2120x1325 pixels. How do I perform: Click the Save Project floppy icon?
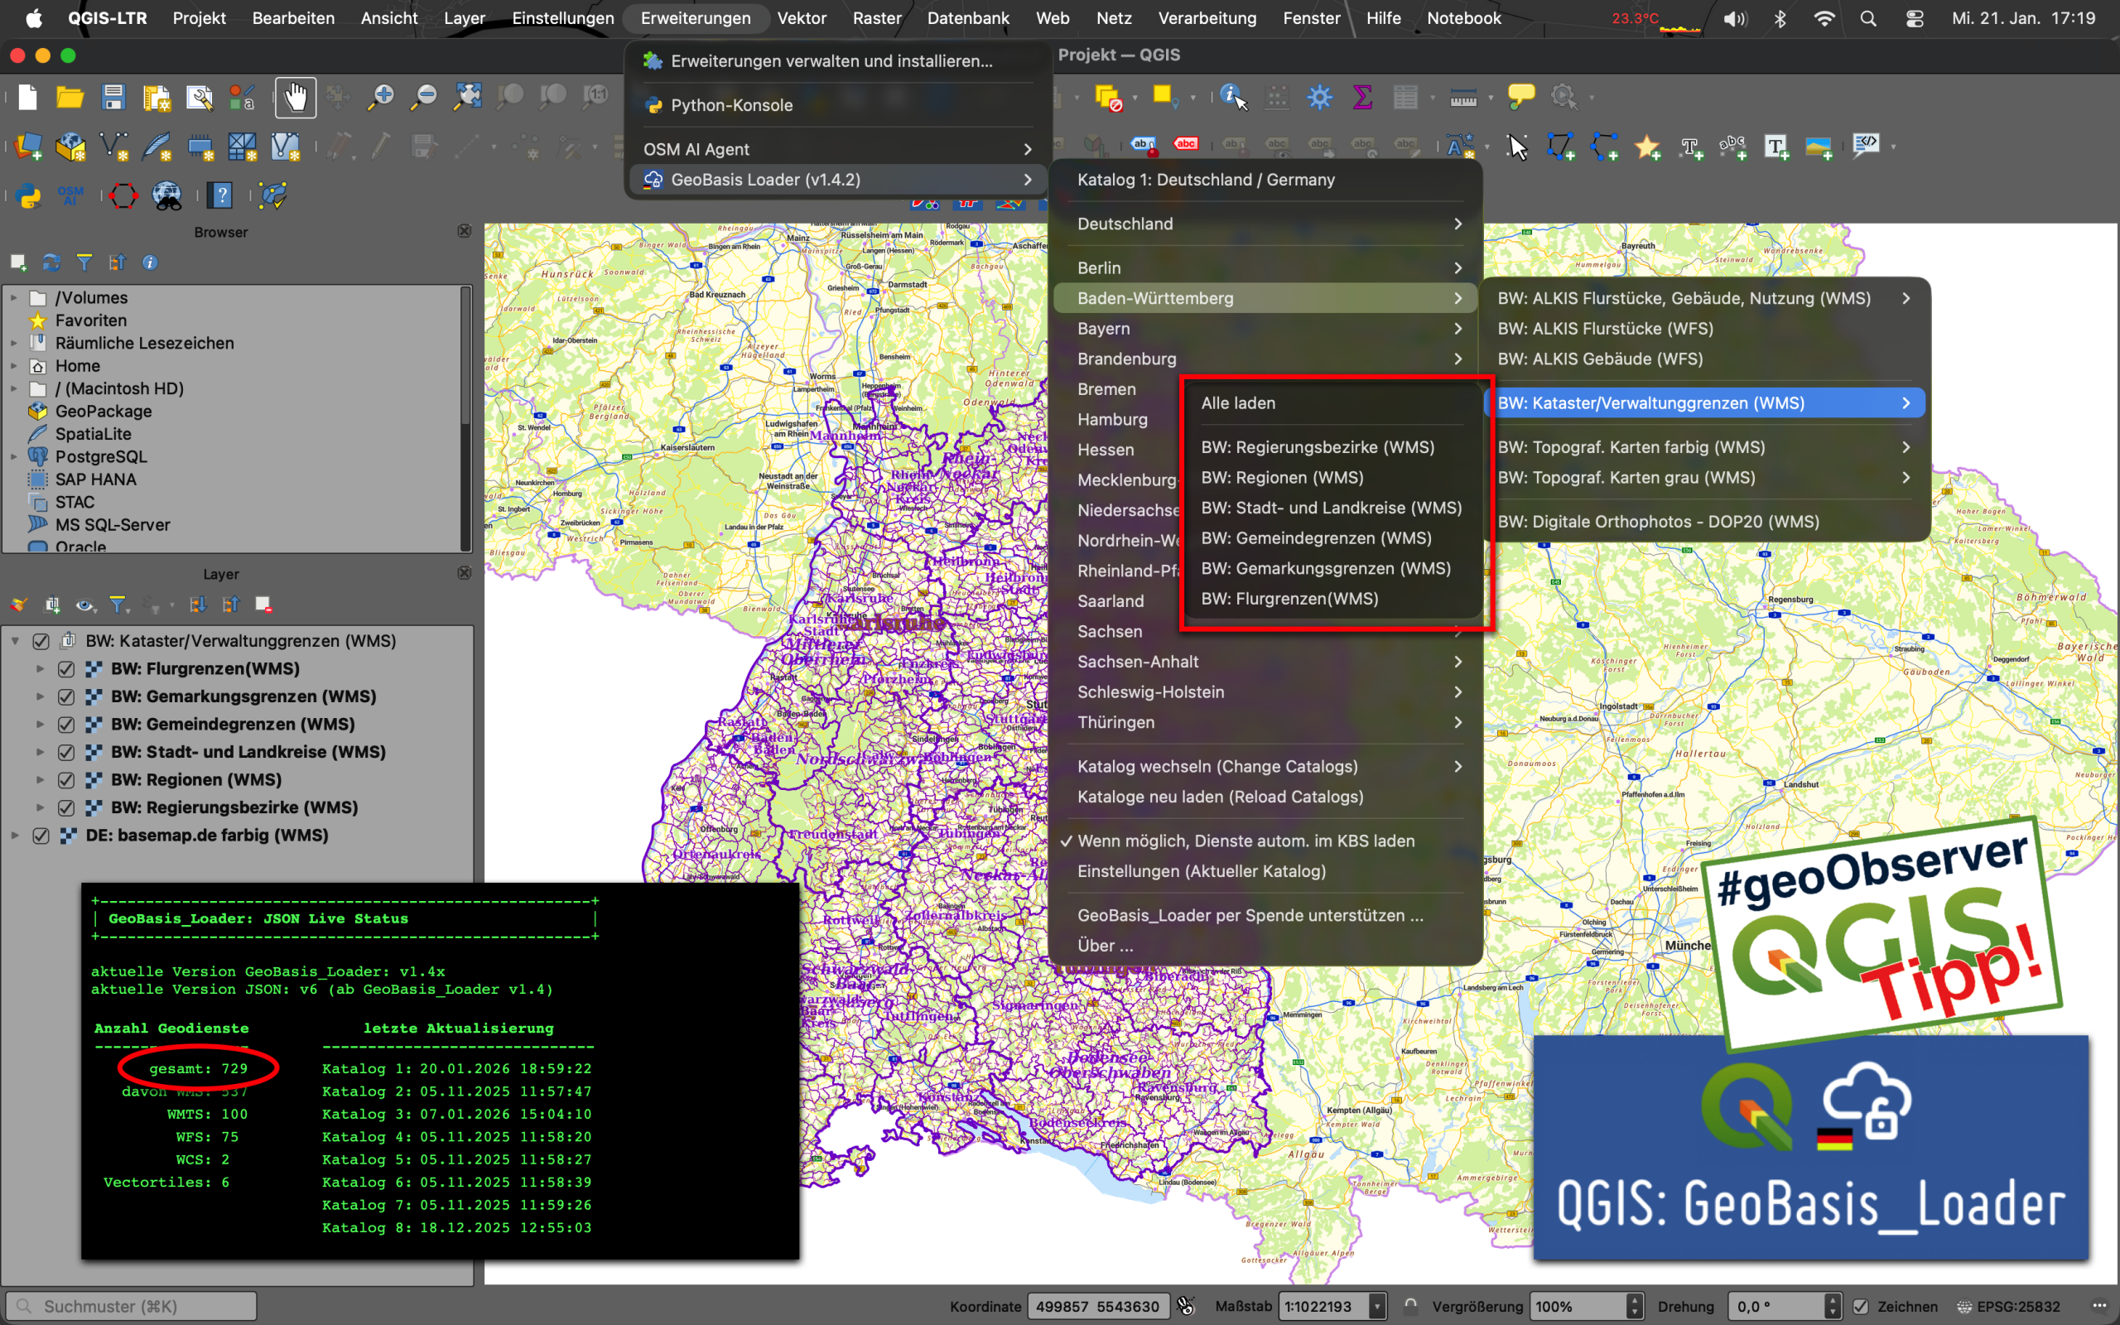[x=113, y=96]
